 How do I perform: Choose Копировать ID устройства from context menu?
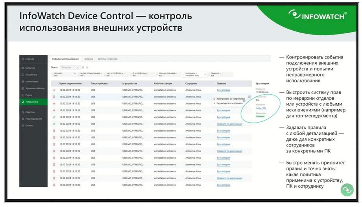(230, 99)
